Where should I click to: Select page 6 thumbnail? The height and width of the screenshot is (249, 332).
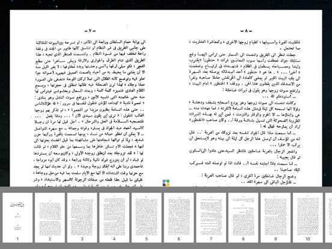[x=179, y=218]
